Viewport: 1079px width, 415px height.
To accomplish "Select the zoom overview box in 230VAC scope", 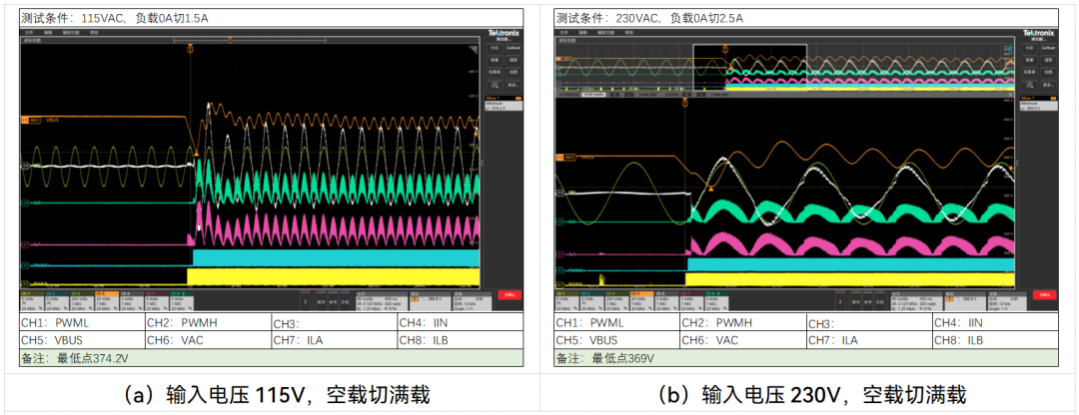I will pos(749,67).
